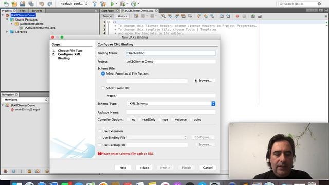Click the red Start Macro Recording icon
This screenshot has width=329, height=185.
tap(237, 16)
